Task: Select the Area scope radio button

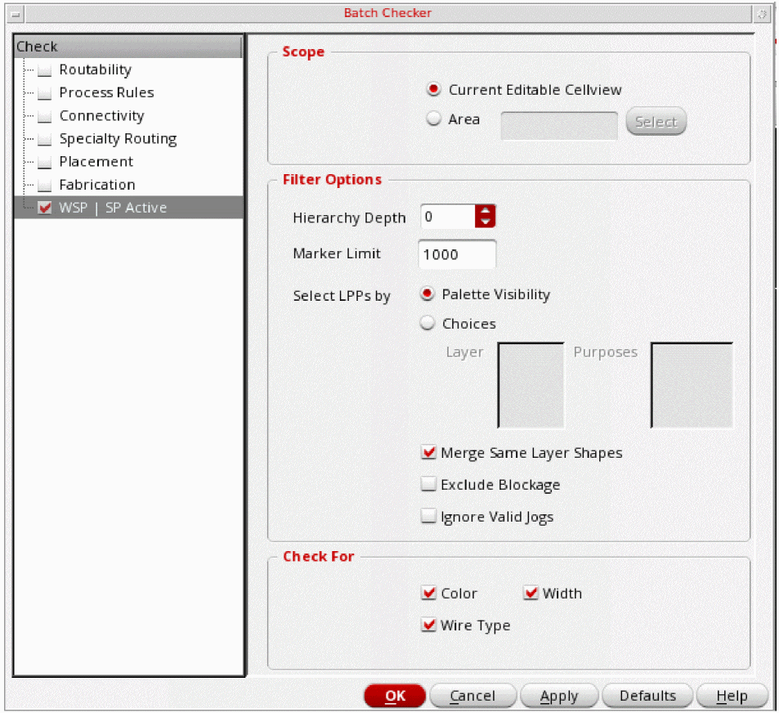Action: (434, 119)
